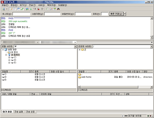This screenshot has width=154, height=118.
Task: Focus the 포트(P) input field
Action: 105,14
